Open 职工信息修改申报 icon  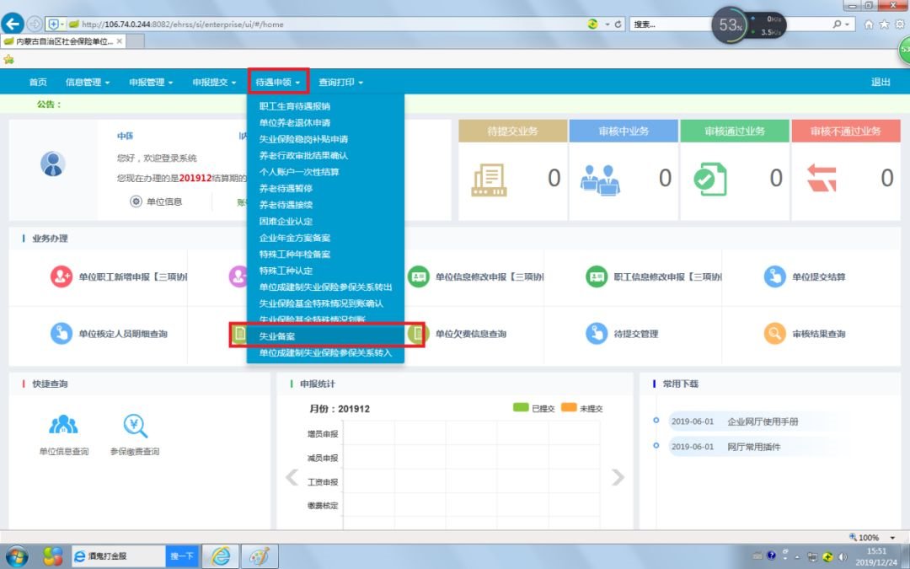point(597,276)
